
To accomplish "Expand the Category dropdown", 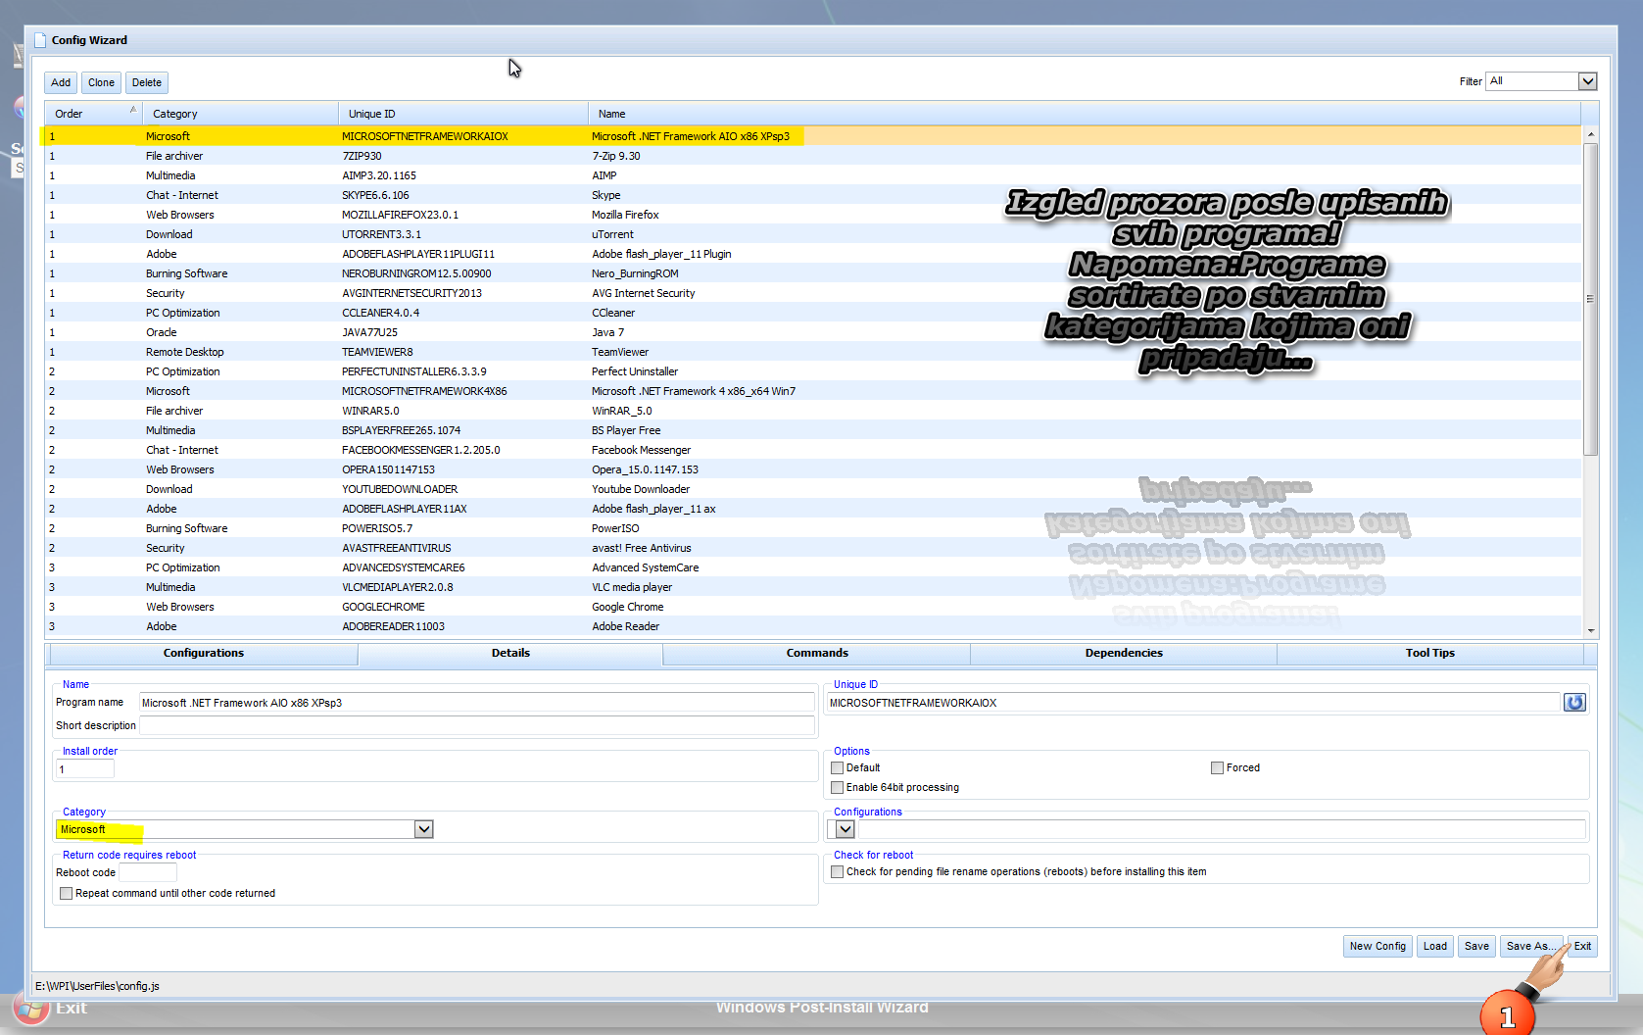I will tap(423, 829).
